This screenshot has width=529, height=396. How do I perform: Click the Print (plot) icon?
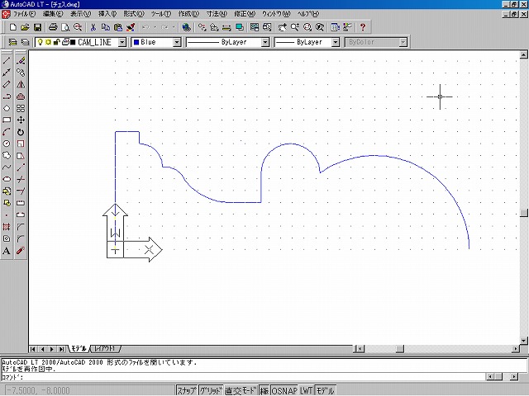53,27
